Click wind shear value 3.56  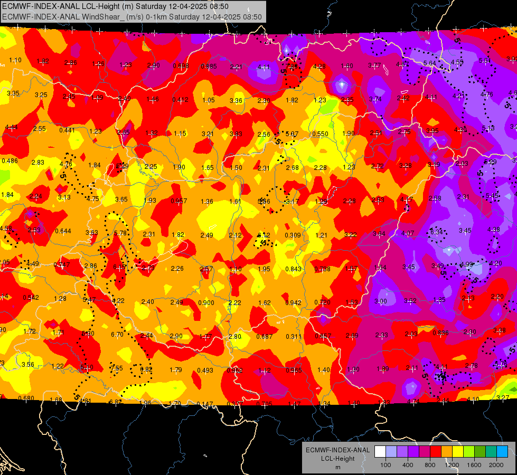(x=27, y=365)
